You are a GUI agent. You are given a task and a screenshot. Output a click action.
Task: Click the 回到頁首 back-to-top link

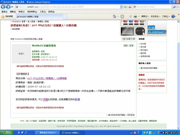(131, 115)
